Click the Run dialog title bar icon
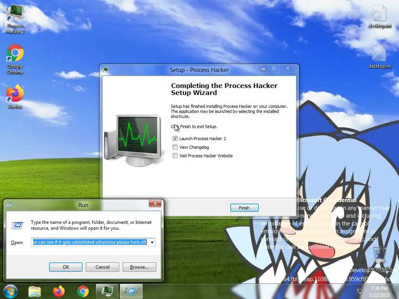Image resolution: width=399 pixels, height=299 pixels. coord(10,205)
